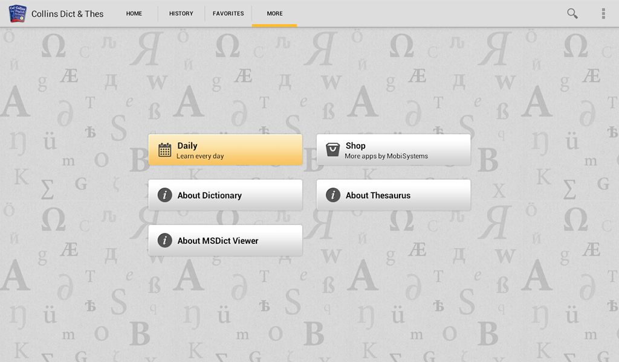
Task: Click the shopping bag icon on Shop
Action: 332,150
